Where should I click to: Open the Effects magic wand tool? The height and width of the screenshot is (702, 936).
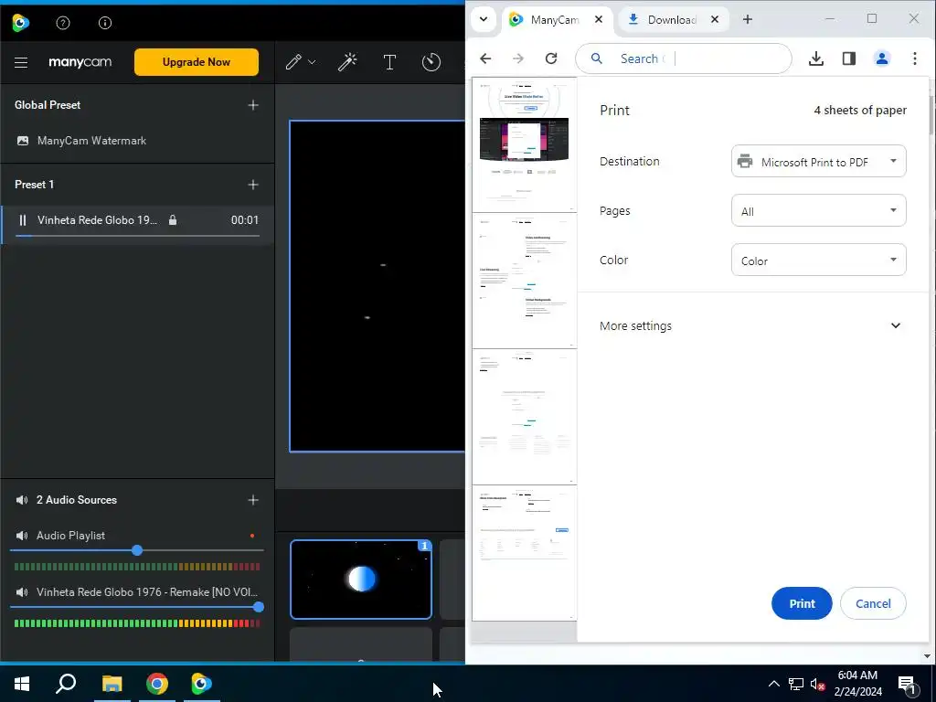pyautogui.click(x=347, y=62)
